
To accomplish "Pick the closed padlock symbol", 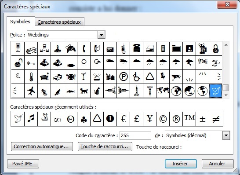I will point(215,49).
